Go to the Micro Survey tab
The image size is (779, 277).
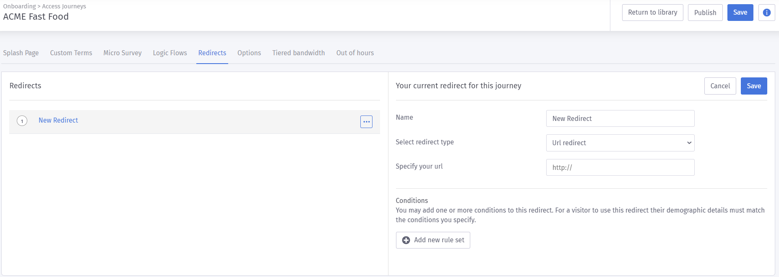click(x=122, y=53)
